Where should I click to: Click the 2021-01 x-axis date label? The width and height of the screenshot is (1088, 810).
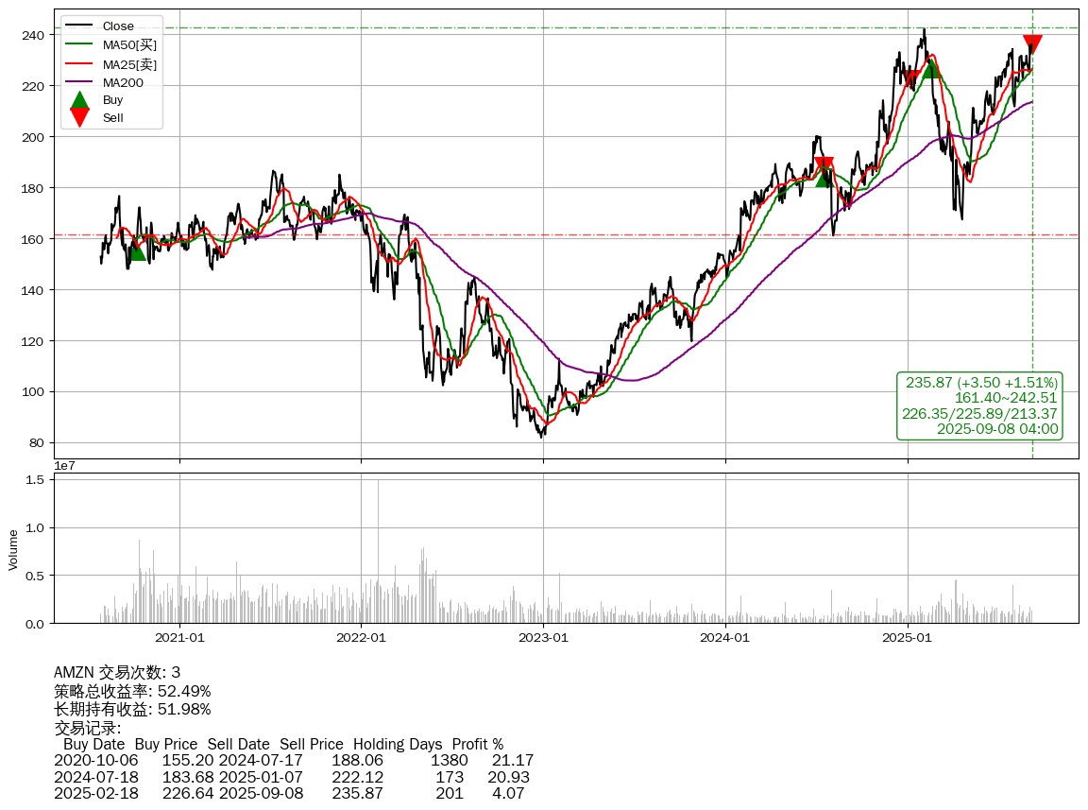click(x=179, y=637)
